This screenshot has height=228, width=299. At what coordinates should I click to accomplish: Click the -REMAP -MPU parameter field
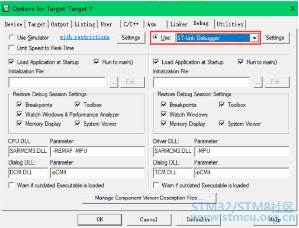[x=97, y=151]
